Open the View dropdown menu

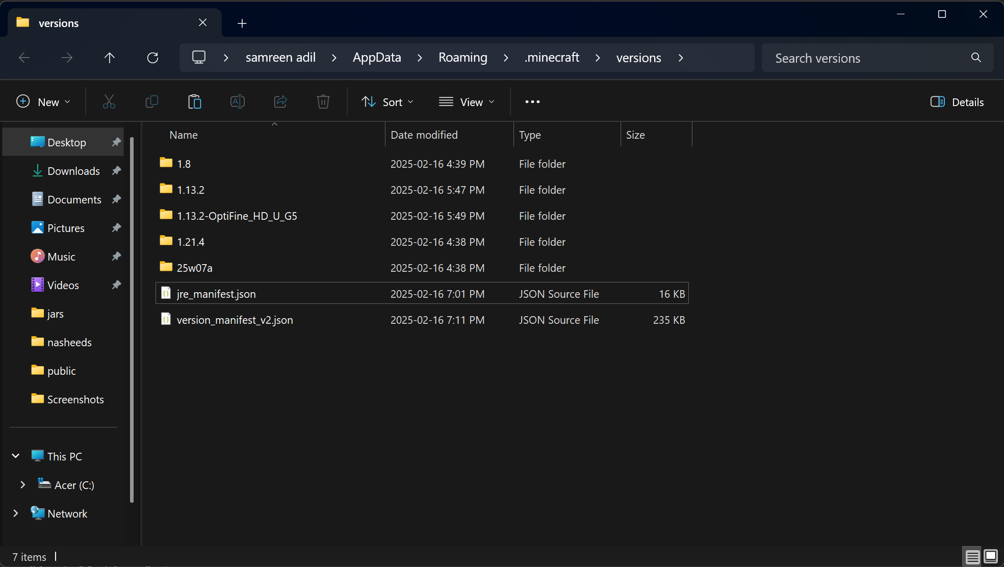click(x=467, y=102)
